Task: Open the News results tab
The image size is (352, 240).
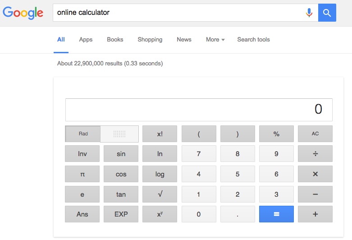Action: [x=184, y=40]
